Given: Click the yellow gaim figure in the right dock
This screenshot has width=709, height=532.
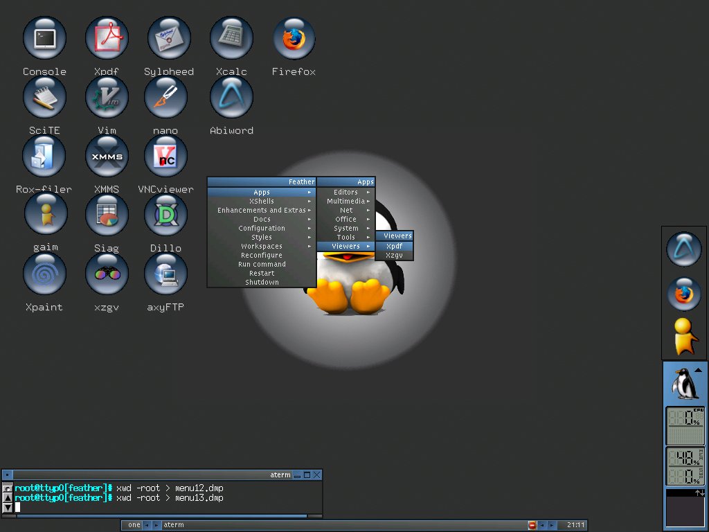Looking at the screenshot, I should [684, 337].
